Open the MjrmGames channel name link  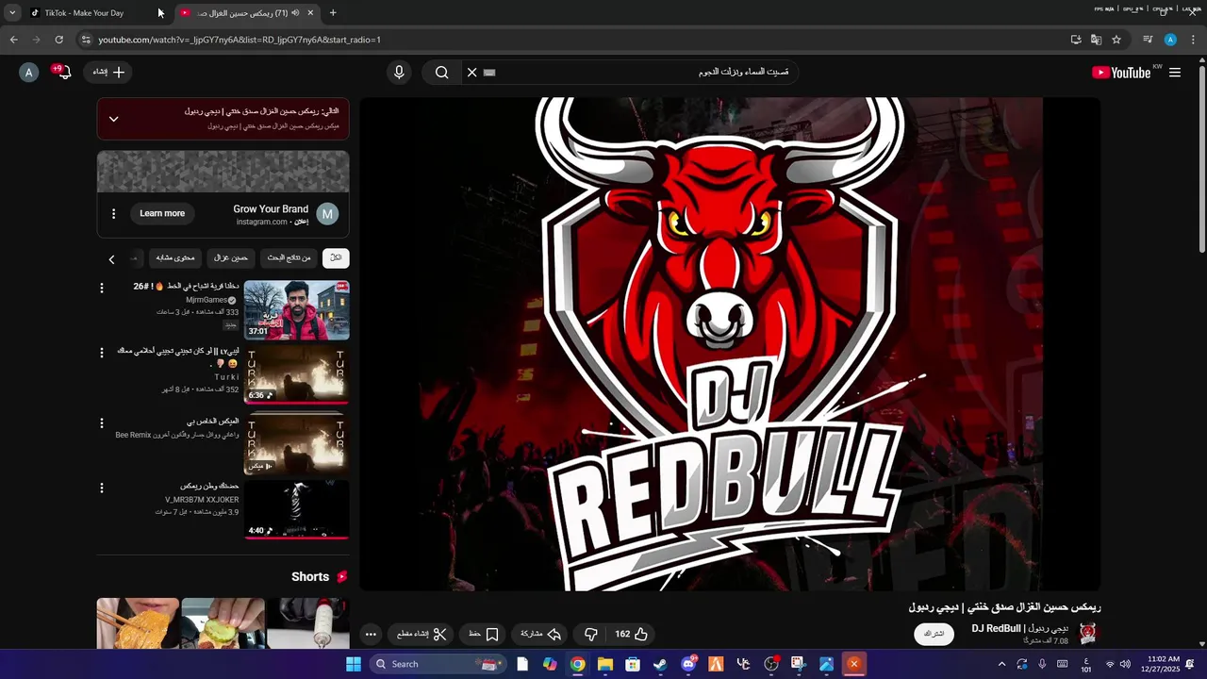pyautogui.click(x=206, y=300)
